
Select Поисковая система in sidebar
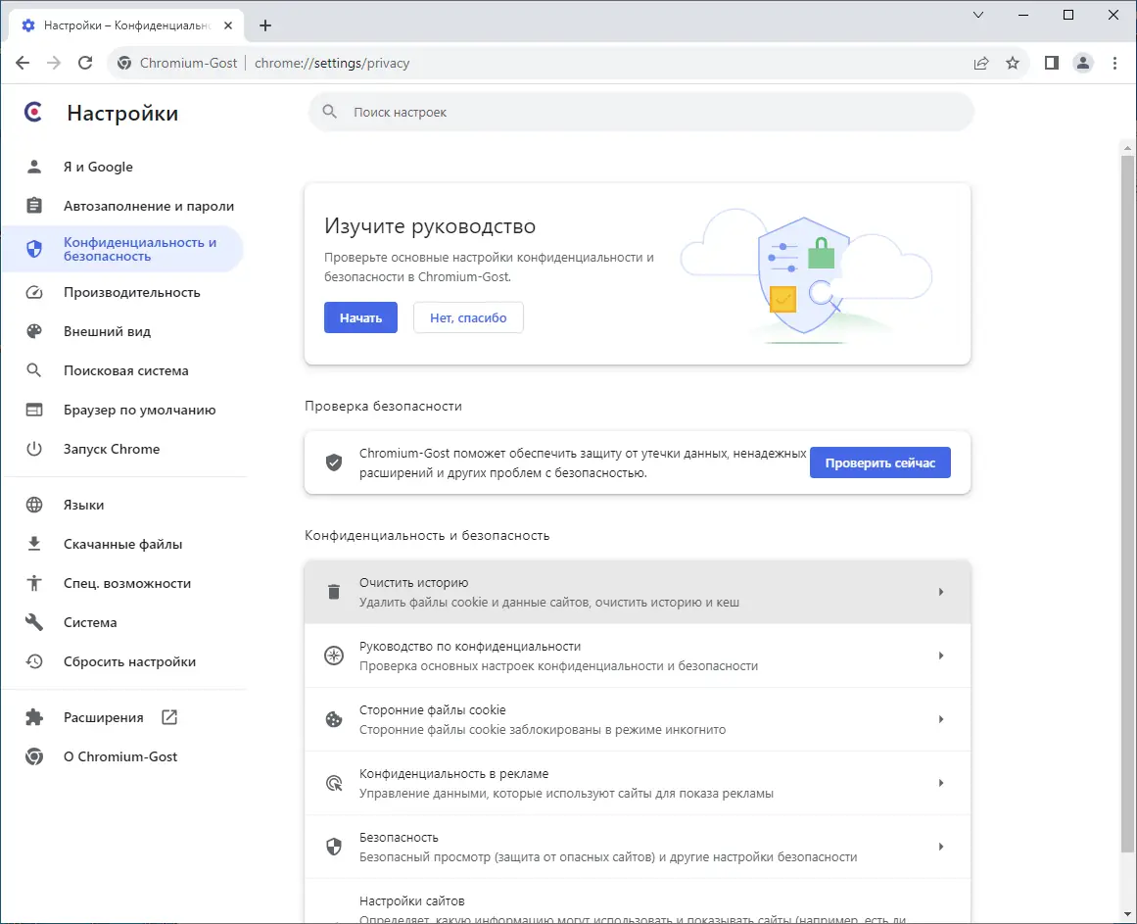[125, 370]
